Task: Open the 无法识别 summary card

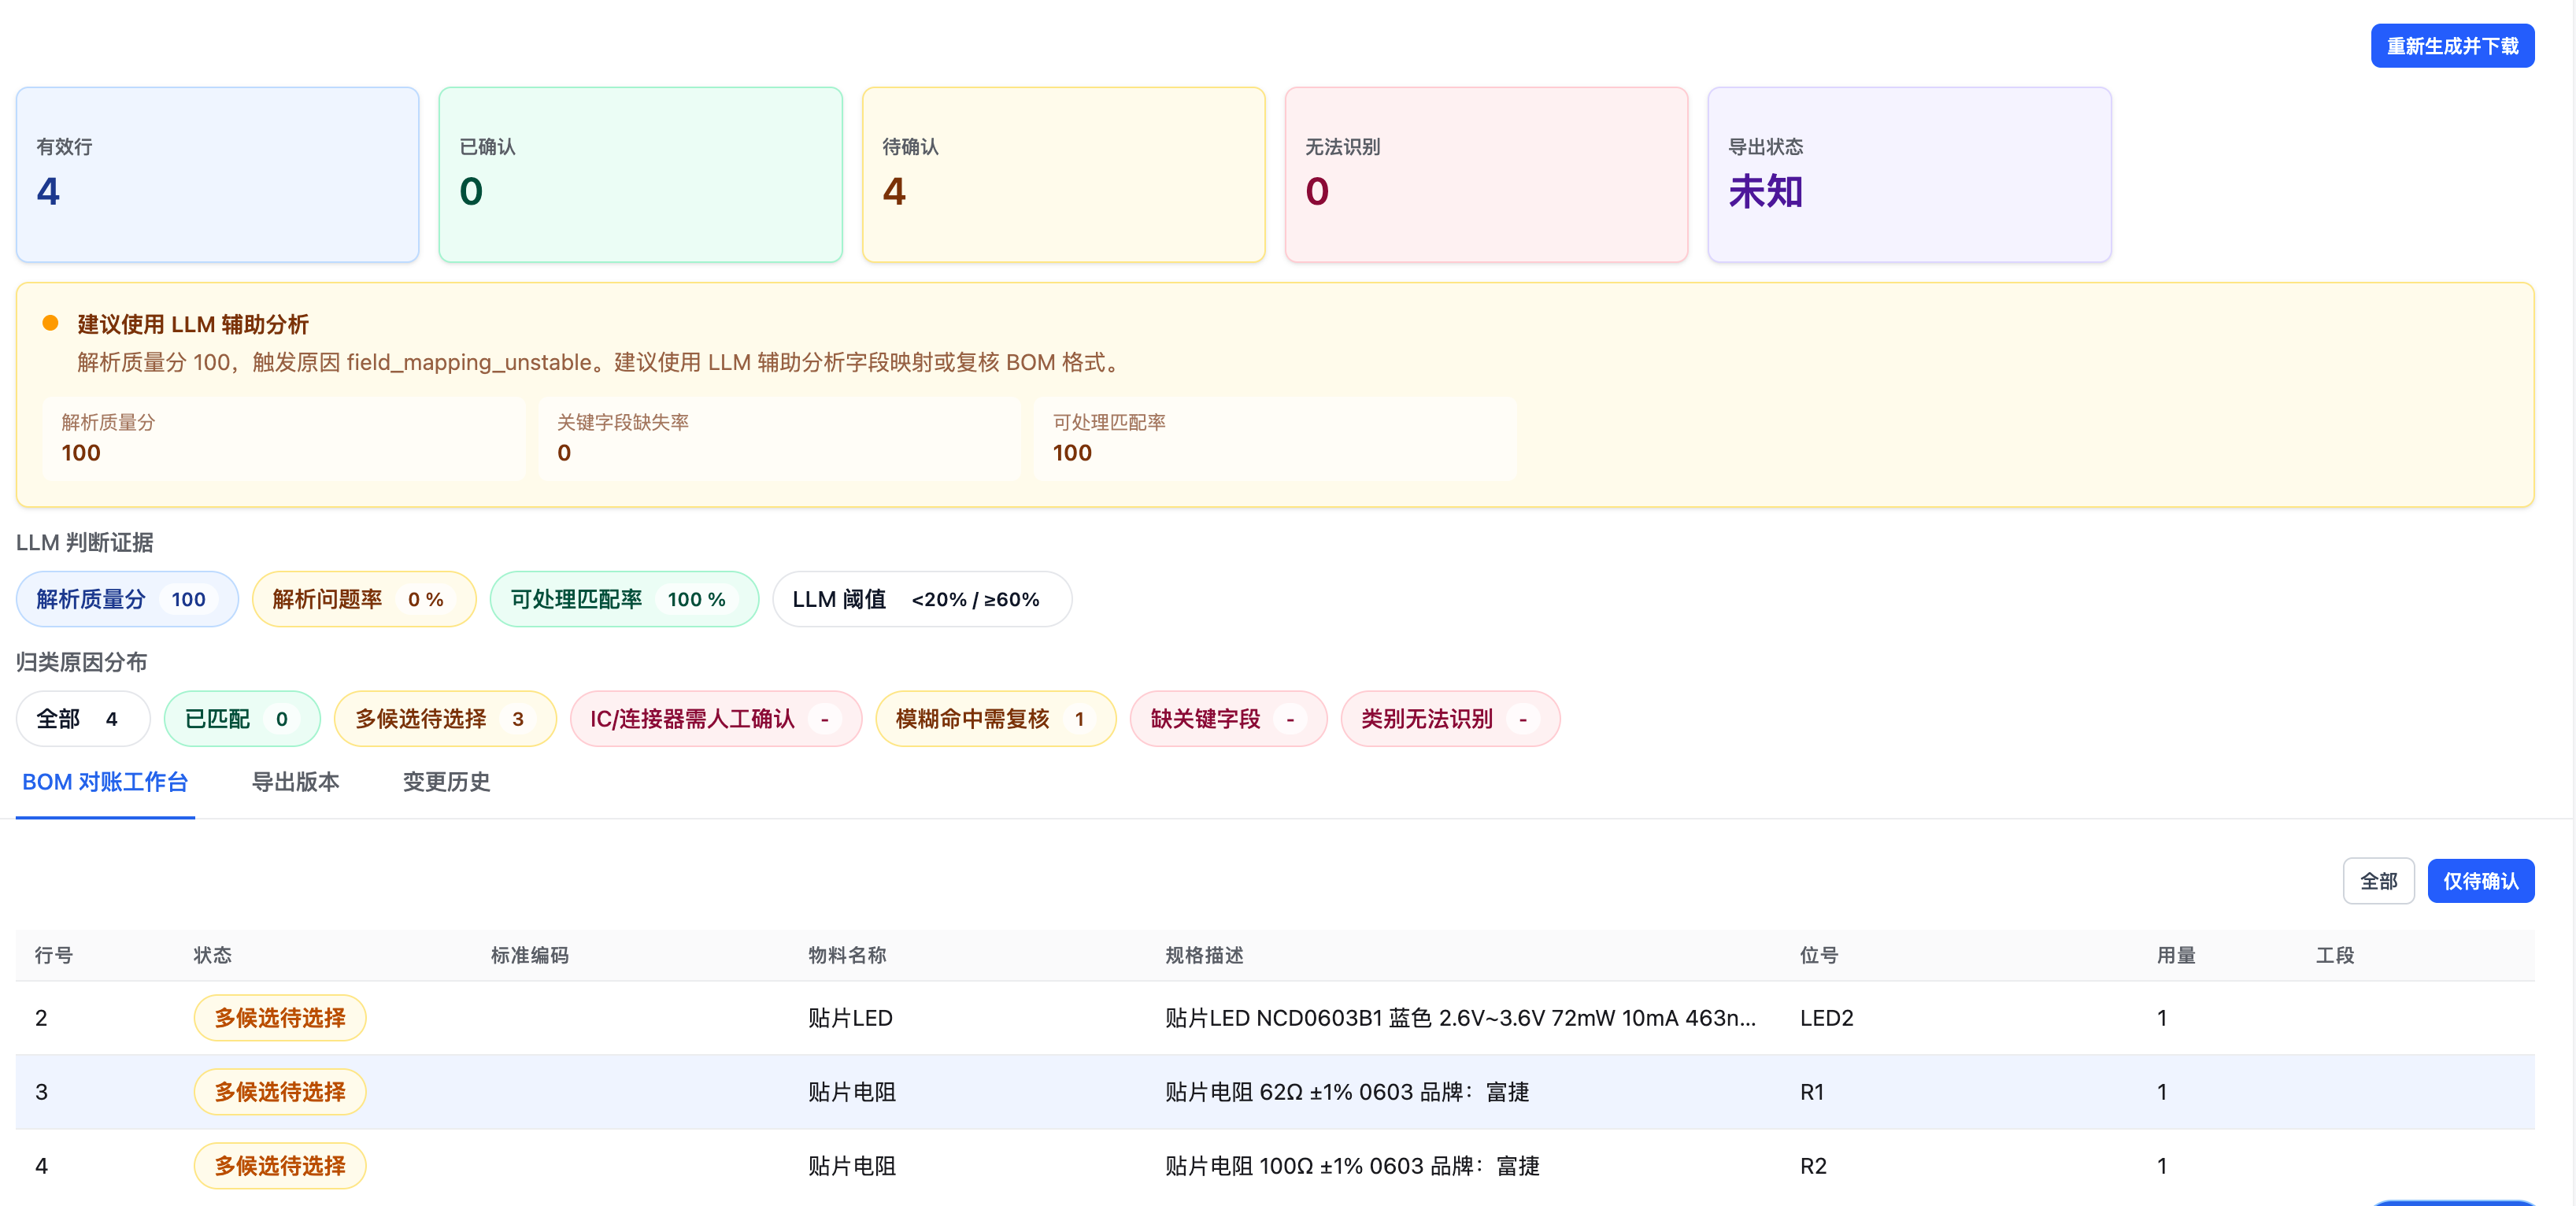Action: [1486, 175]
